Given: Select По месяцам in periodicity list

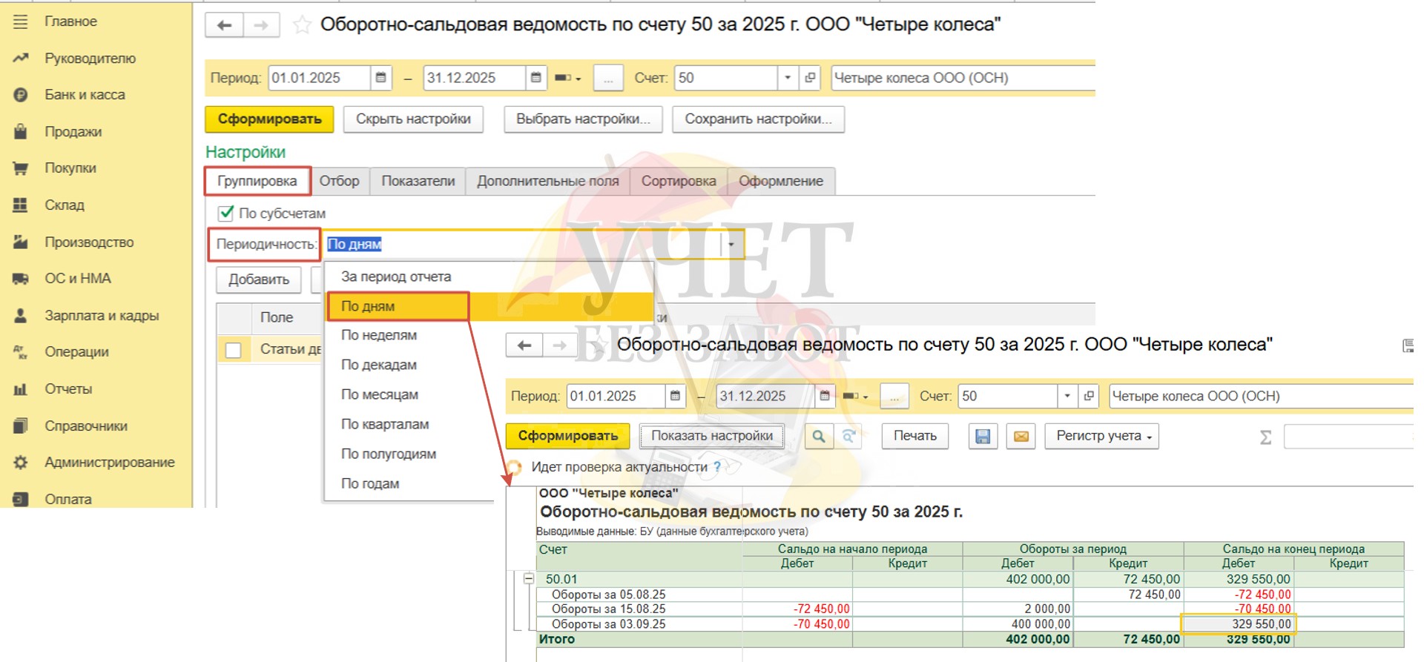Looking at the screenshot, I should pos(380,394).
